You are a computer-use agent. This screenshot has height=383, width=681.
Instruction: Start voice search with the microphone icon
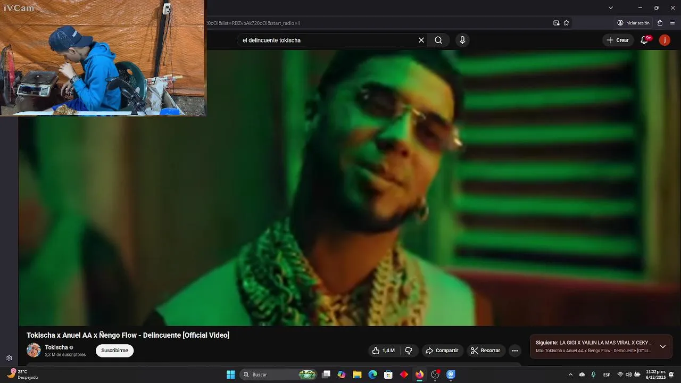(462, 40)
